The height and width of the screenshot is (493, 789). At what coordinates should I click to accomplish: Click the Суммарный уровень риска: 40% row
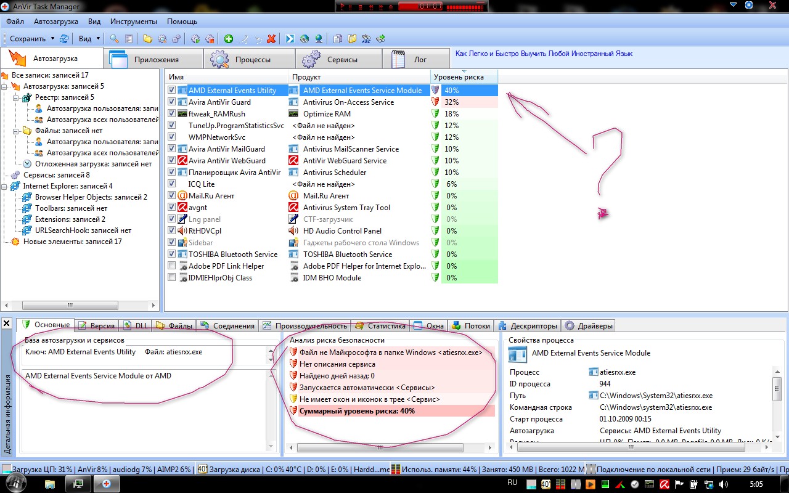click(392, 411)
